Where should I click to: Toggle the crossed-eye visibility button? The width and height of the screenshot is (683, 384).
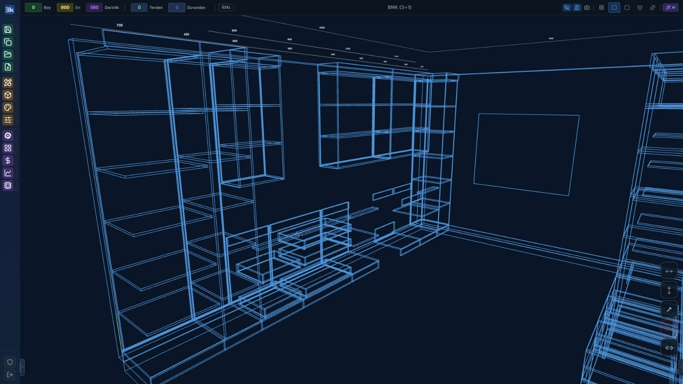566,8
